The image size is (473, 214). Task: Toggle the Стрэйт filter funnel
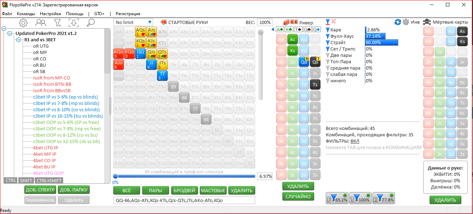[x=327, y=43]
